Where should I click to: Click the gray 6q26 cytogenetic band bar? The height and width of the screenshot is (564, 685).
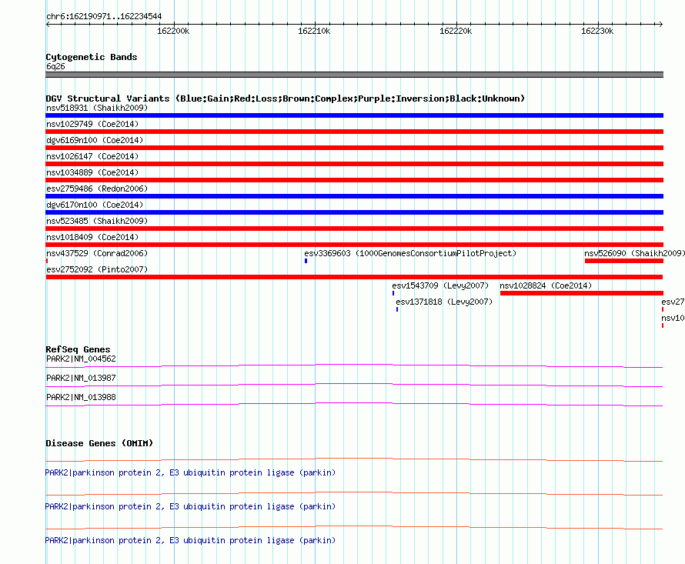[x=354, y=75]
